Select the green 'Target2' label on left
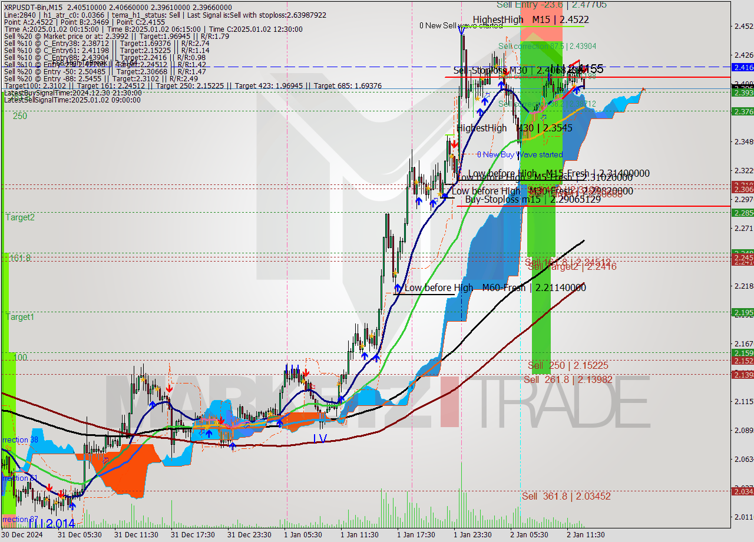 20,217
